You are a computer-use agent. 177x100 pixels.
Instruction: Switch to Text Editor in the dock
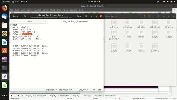click(x=4, y=76)
